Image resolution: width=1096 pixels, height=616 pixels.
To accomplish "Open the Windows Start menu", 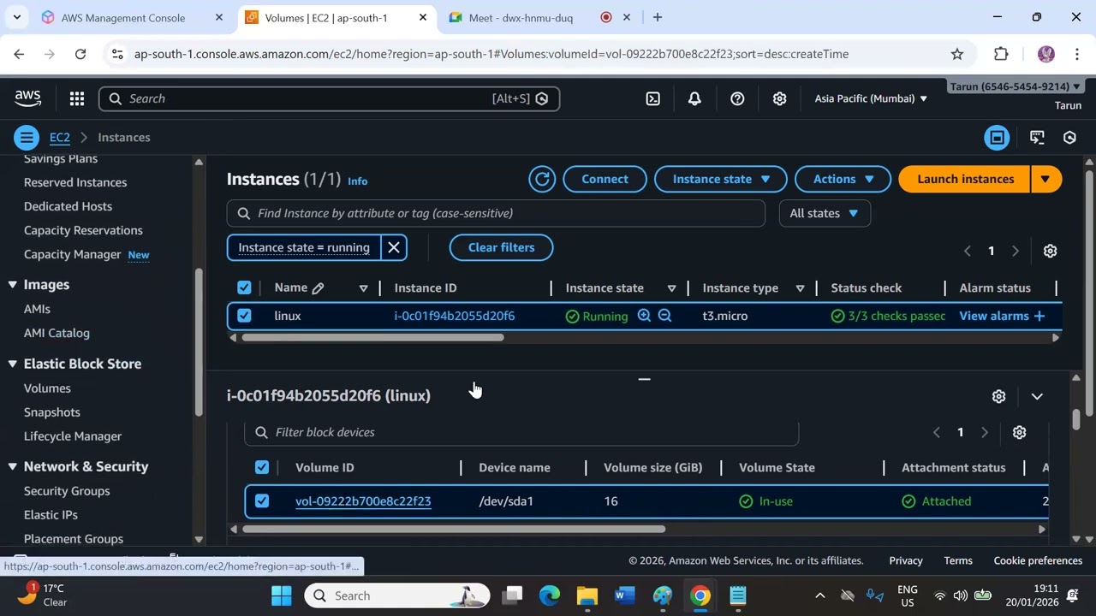I will point(282,595).
